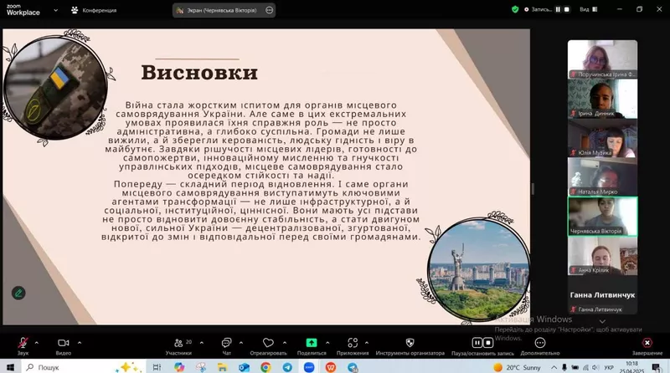This screenshot has width=670, height=373.
Task: Open Zoom Workplace dropdown arrow
Action: [x=55, y=10]
